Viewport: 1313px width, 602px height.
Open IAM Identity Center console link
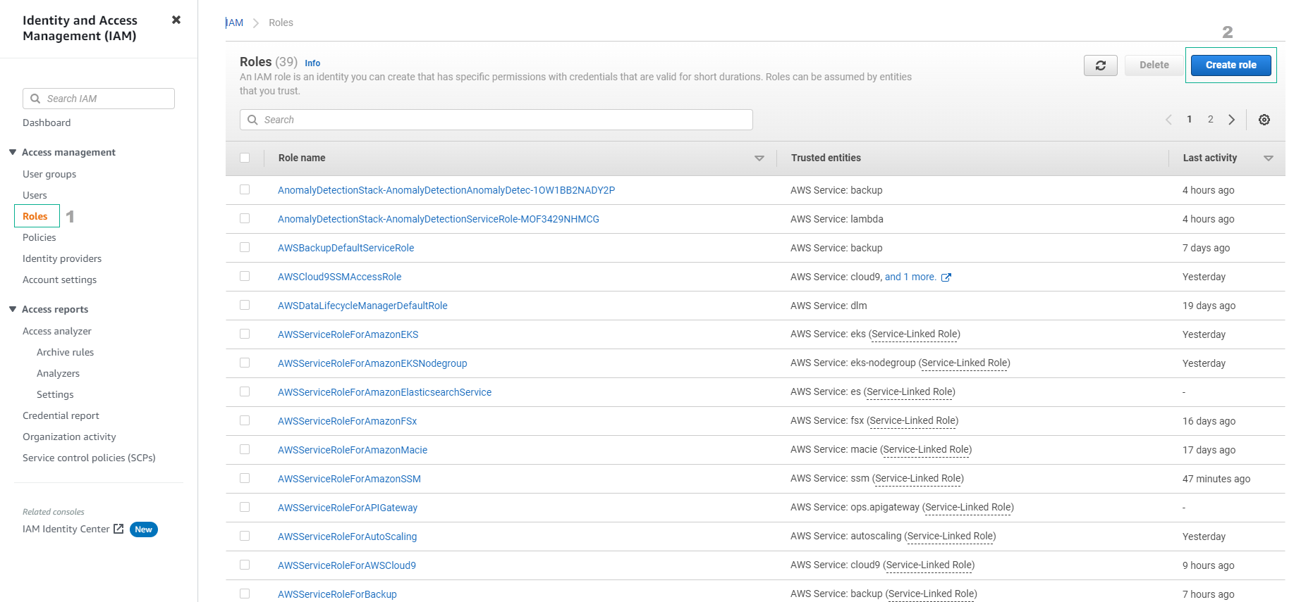click(66, 529)
